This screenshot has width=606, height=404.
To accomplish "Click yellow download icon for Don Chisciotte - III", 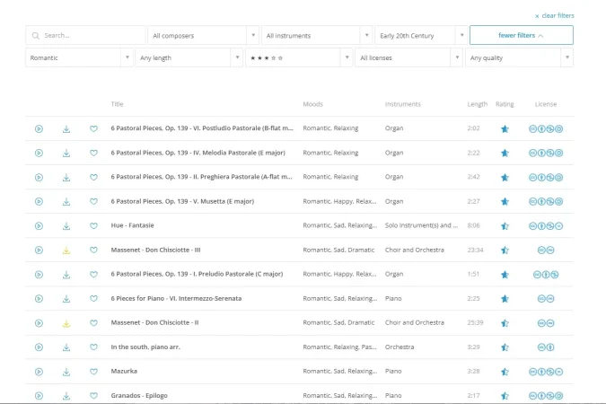I will tap(66, 250).
